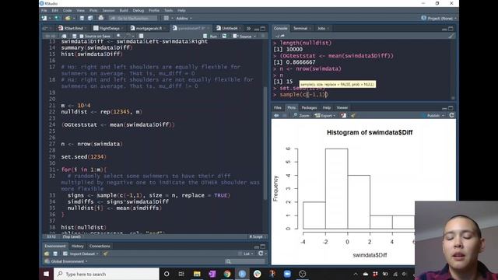Click the editor save icon beside Source on Save

pyautogui.click(x=75, y=37)
